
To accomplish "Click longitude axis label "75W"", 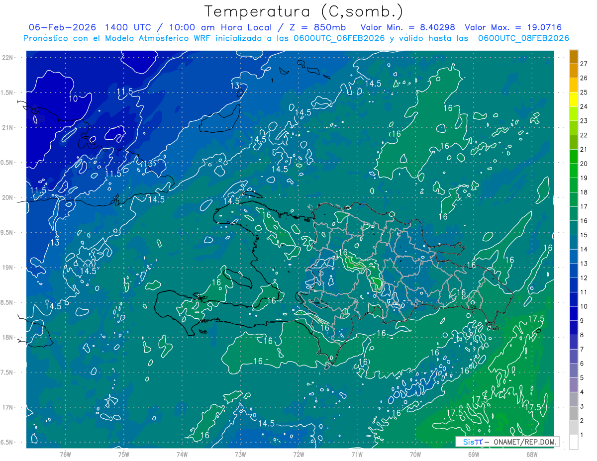I will tap(124, 455).
